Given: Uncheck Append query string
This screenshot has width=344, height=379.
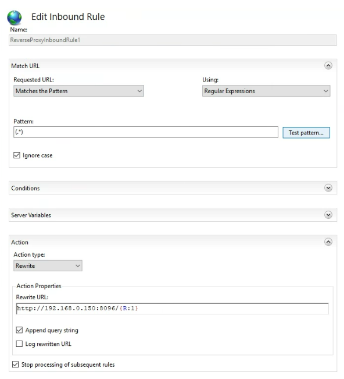Looking at the screenshot, I should pyautogui.click(x=19, y=330).
